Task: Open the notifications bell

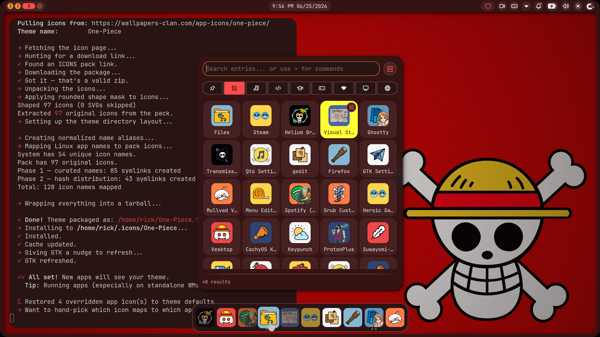Action: [539, 6]
